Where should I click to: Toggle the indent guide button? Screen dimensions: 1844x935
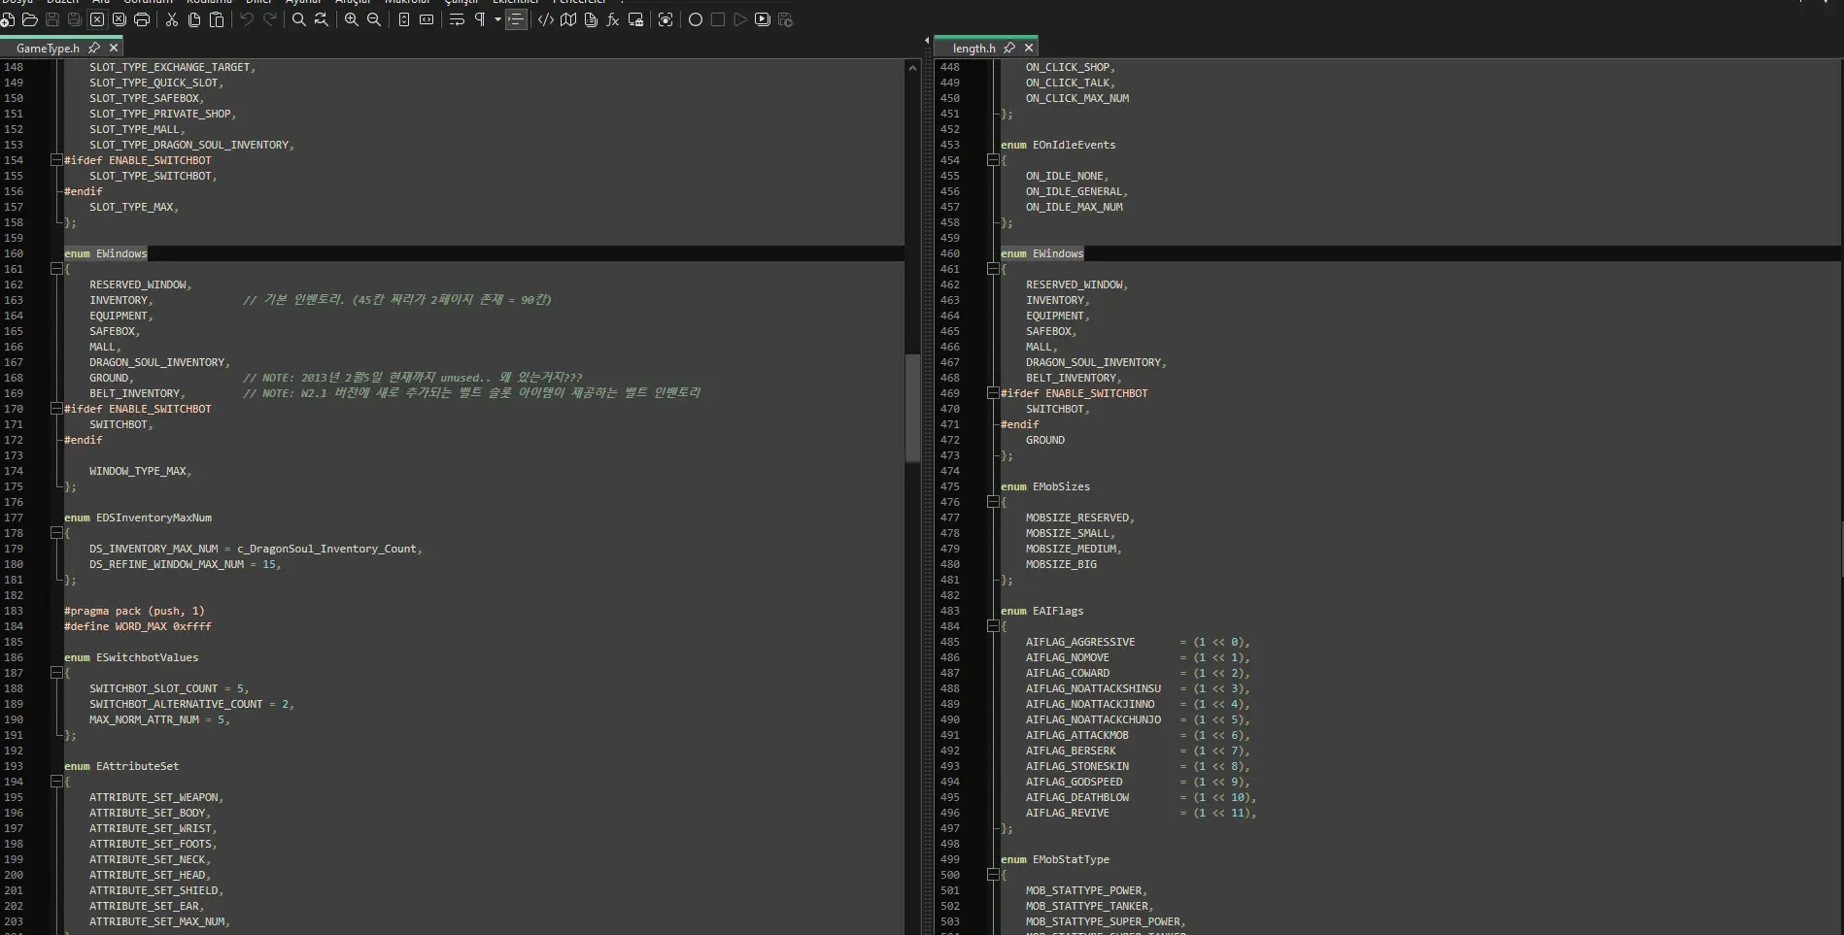click(517, 19)
